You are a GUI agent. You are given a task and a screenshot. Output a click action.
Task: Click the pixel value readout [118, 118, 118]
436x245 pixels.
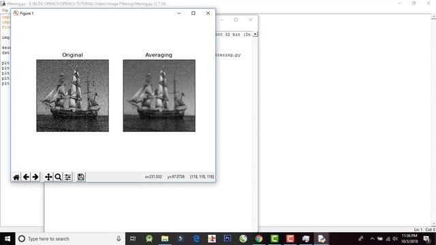202,177
